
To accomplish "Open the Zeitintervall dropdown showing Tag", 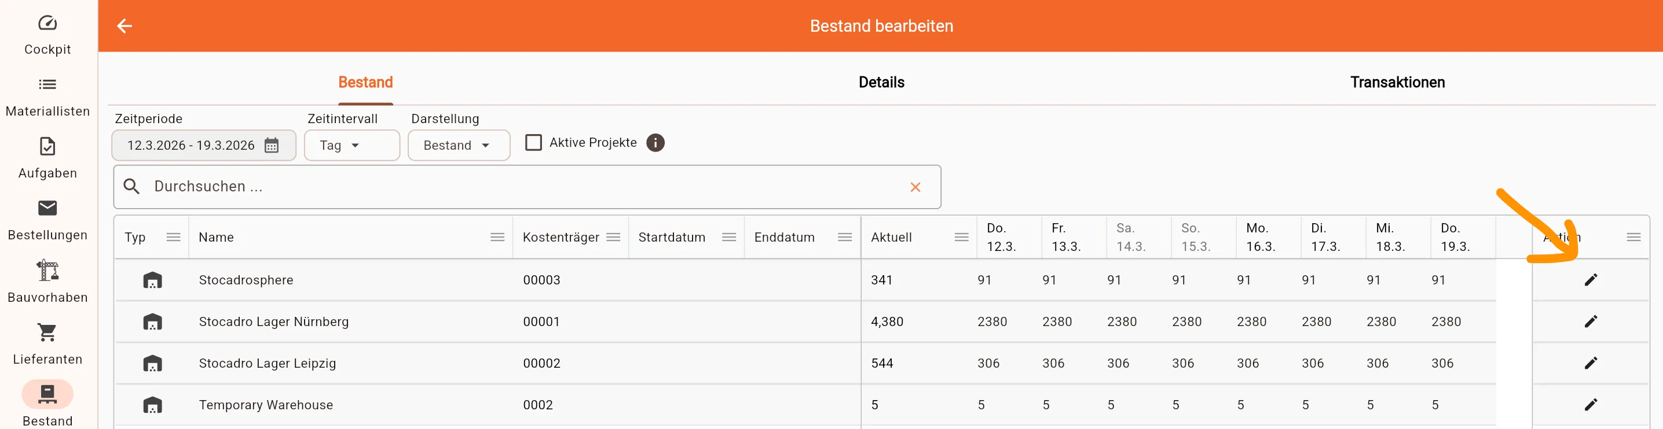I will click(352, 145).
